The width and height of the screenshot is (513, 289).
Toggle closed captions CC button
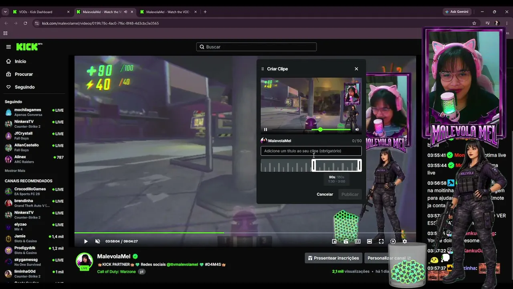357,241
